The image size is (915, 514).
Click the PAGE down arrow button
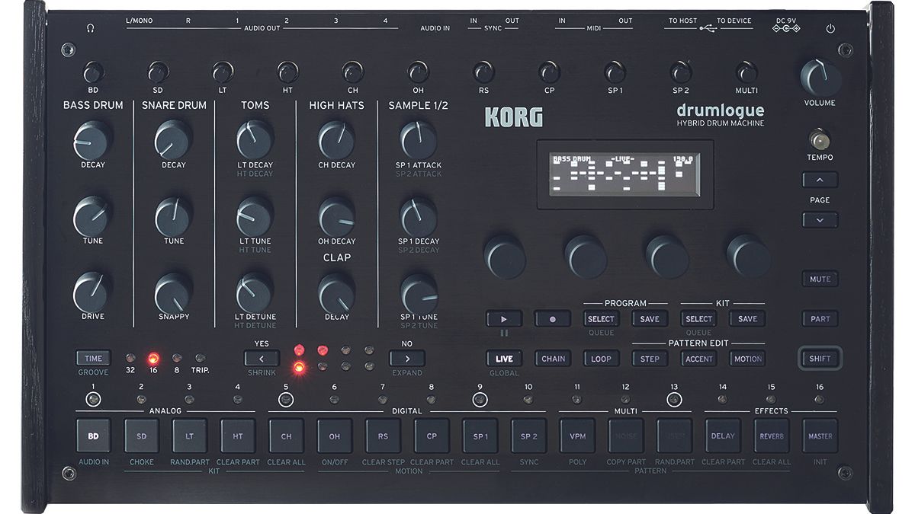[820, 219]
